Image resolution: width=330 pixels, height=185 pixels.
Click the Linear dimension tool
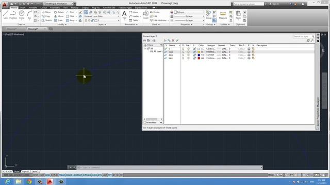pos(134,12)
